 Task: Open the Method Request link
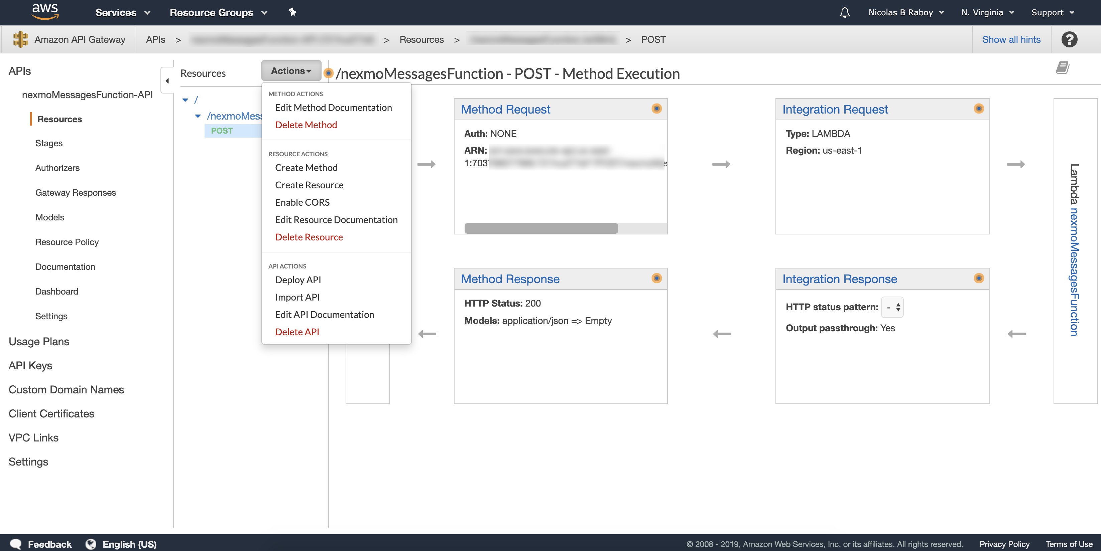[506, 109]
